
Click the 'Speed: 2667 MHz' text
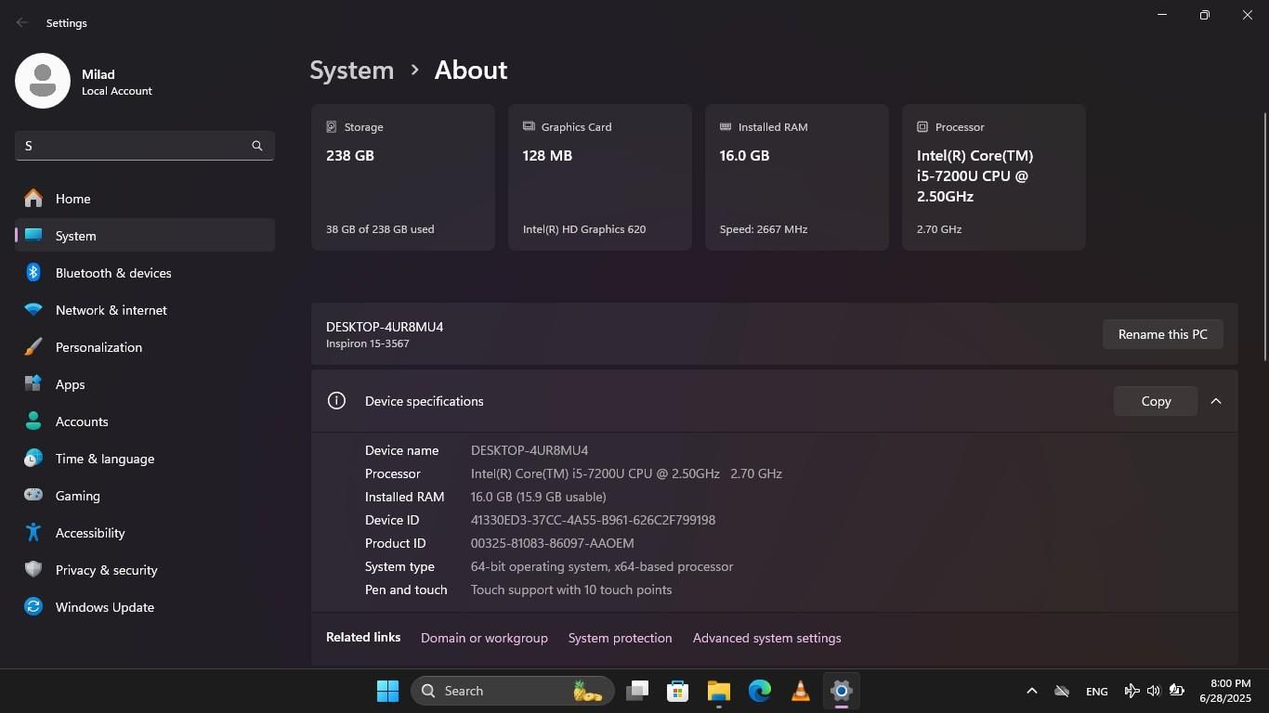pyautogui.click(x=764, y=229)
